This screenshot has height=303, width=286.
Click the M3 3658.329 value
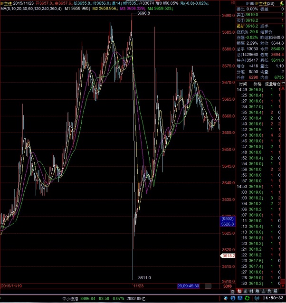[x=133, y=9]
